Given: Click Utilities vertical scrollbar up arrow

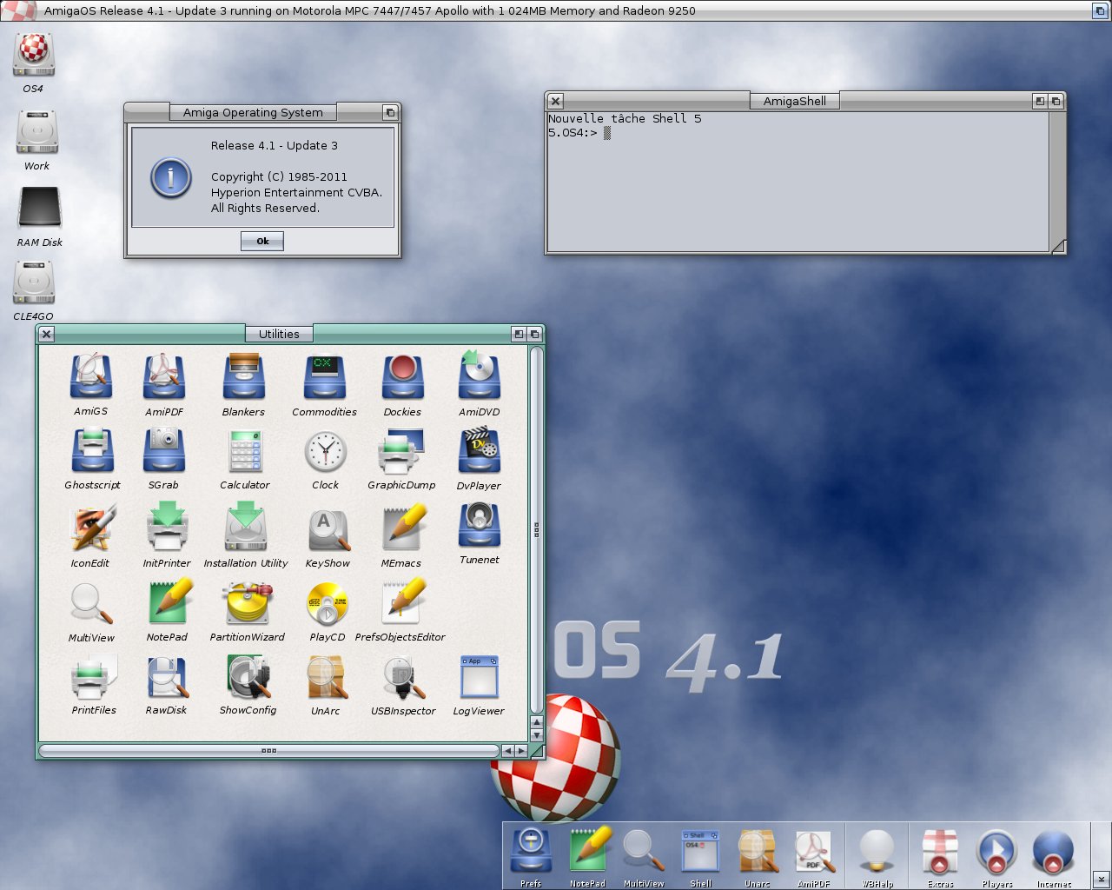Looking at the screenshot, I should pyautogui.click(x=537, y=721).
